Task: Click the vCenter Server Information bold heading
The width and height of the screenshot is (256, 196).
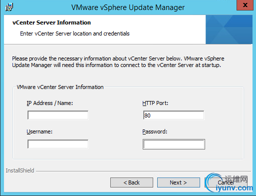Action: (51, 22)
